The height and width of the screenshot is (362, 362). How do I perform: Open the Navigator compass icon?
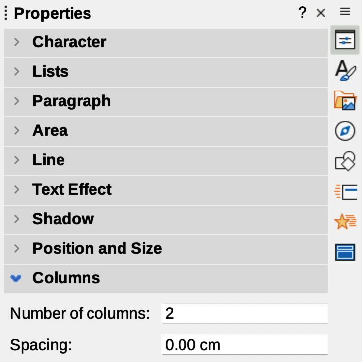[345, 131]
